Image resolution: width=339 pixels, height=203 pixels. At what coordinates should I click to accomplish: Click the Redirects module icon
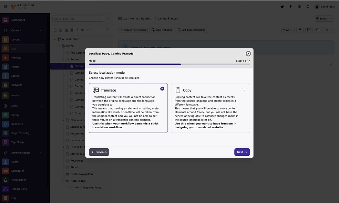click(5, 124)
